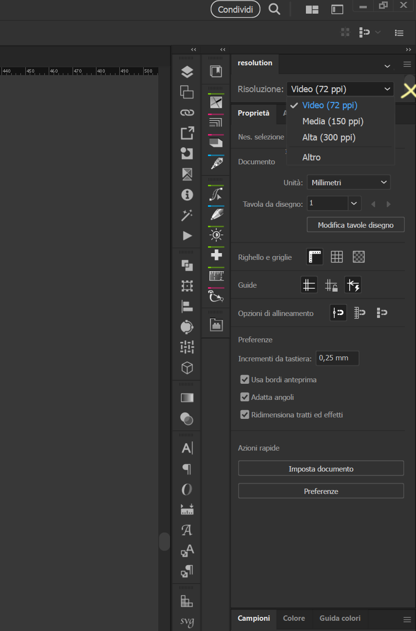Show the transparency grid icon under Righello e griglie
Image resolution: width=416 pixels, height=631 pixels.
(x=359, y=256)
